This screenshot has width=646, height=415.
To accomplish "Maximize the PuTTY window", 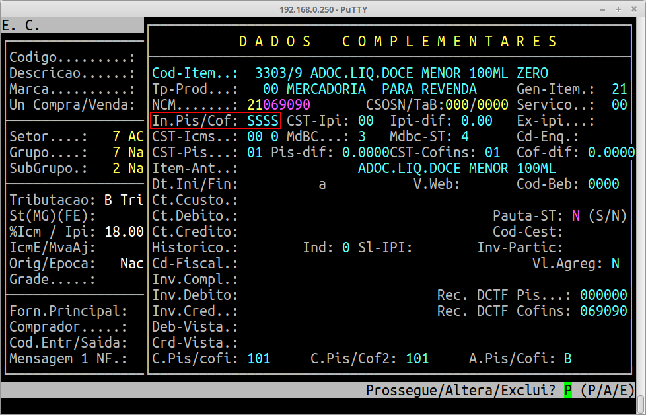I will [x=617, y=9].
